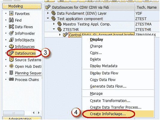Viewport: 160px width, 120px height.
Task: Click the Open Hub Destination icon
Action: click(x=11, y=66)
